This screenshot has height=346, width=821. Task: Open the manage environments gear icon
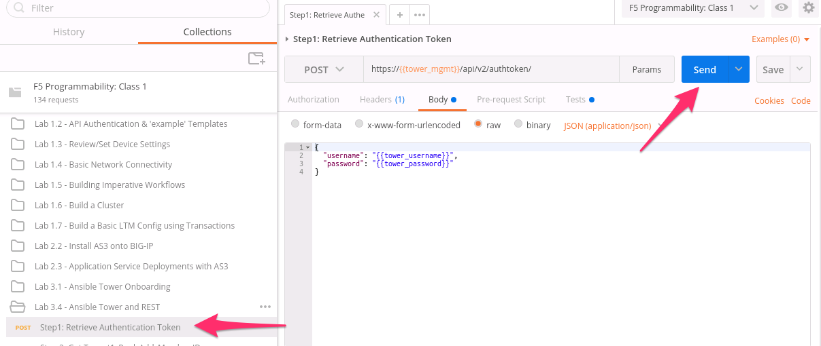[808, 7]
